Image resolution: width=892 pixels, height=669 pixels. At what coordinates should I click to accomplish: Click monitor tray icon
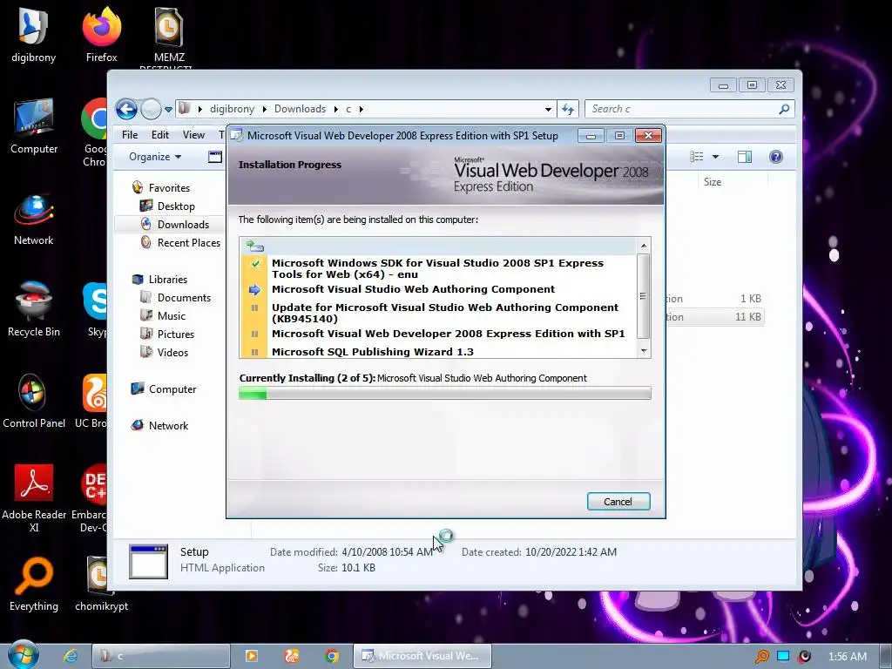(783, 657)
